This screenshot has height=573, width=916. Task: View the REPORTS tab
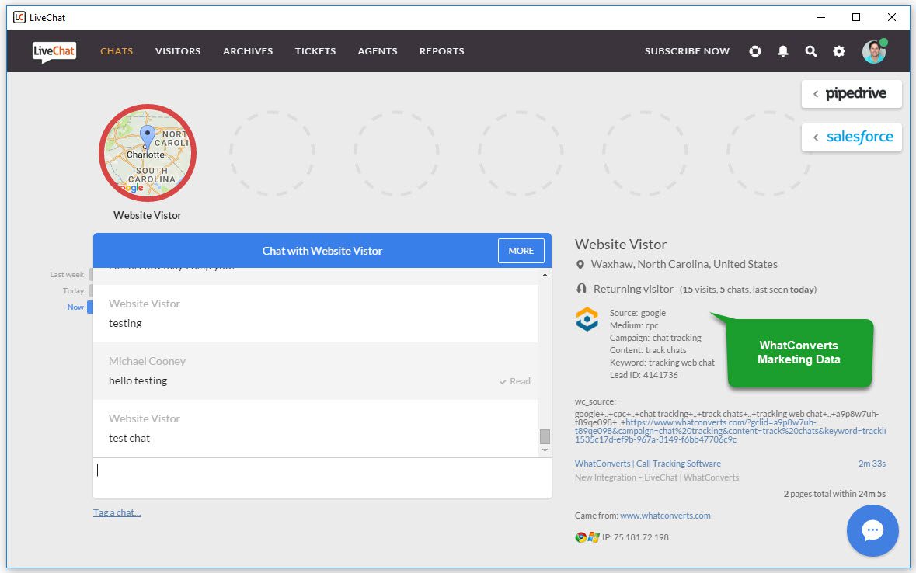point(441,51)
